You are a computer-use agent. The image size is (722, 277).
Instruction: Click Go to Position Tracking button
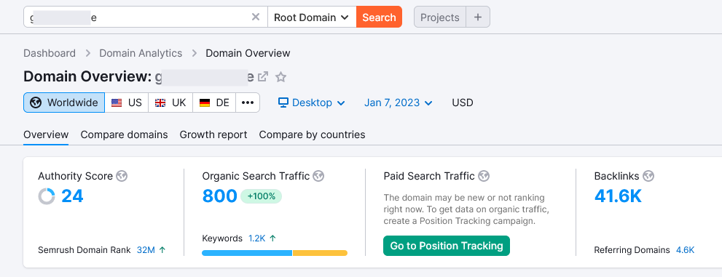447,246
